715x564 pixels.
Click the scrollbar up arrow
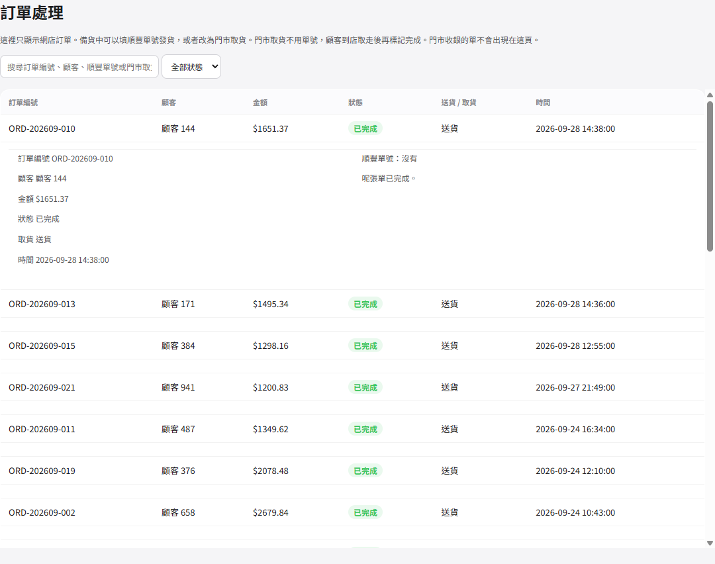710,95
